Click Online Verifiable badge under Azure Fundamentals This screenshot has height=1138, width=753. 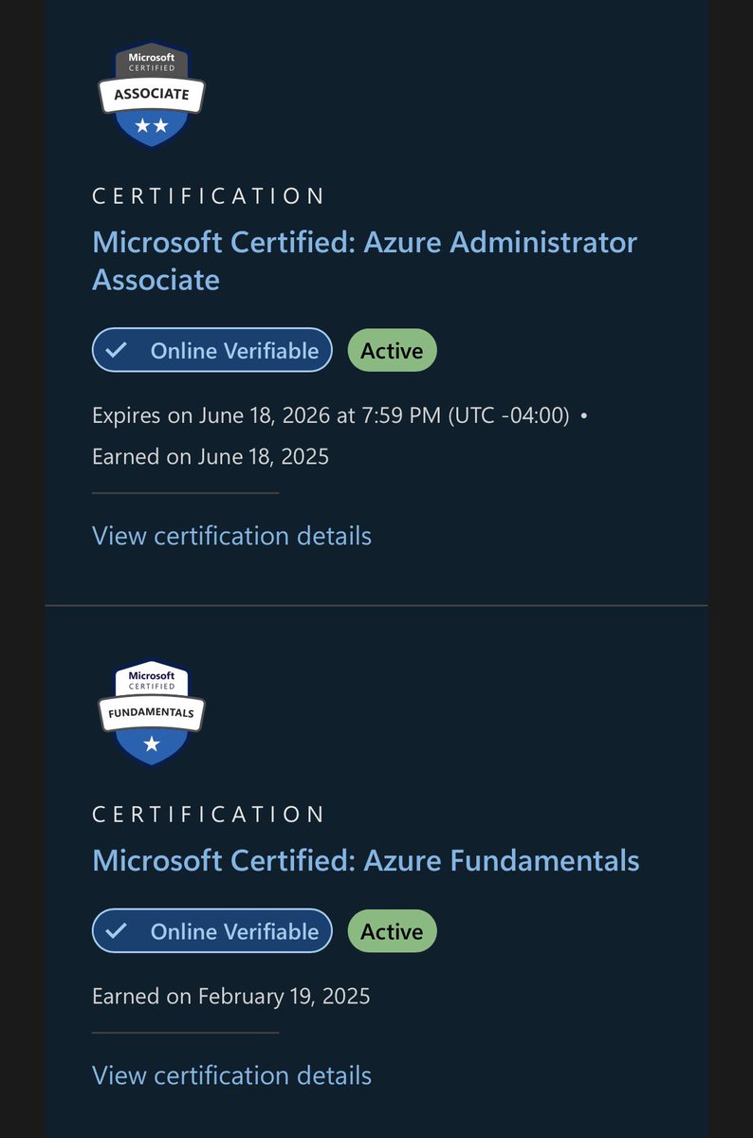[212, 931]
